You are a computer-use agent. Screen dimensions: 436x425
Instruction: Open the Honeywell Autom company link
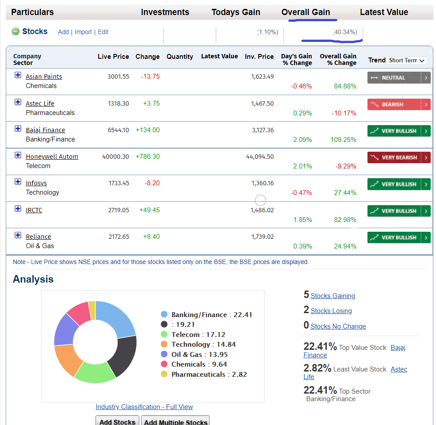(x=52, y=157)
